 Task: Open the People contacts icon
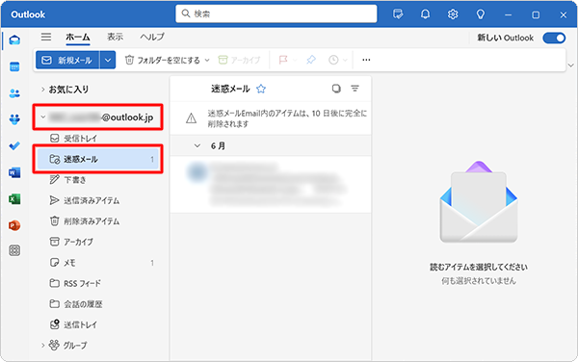(14, 93)
